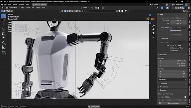
Task: Click the Geoscene settings gear icon
Action: [x=185, y=97]
